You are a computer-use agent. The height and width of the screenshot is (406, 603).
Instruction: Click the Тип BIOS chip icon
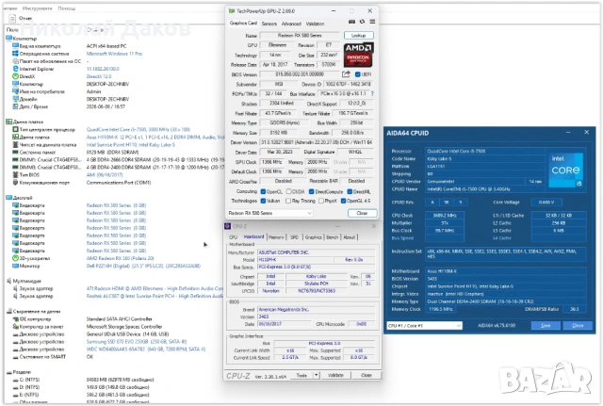[15, 174]
